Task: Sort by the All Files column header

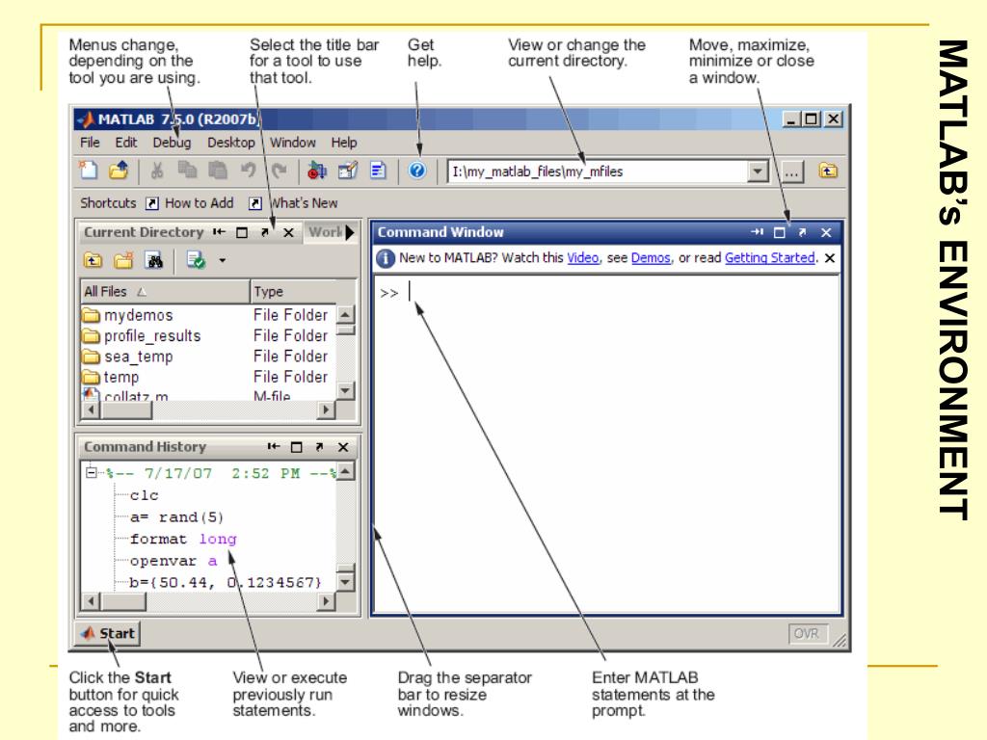Action: pos(166,292)
